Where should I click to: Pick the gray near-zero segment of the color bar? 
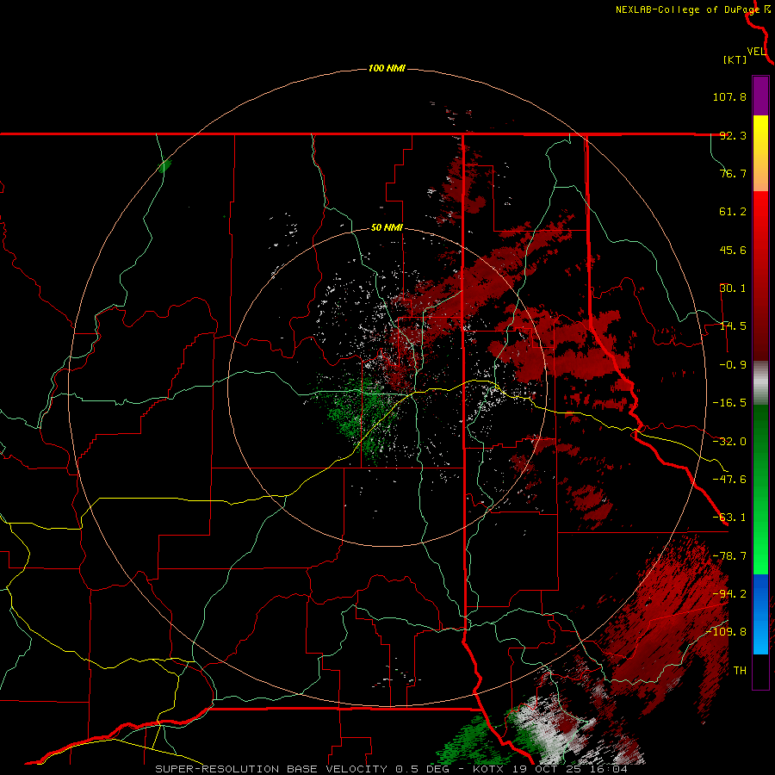point(760,383)
